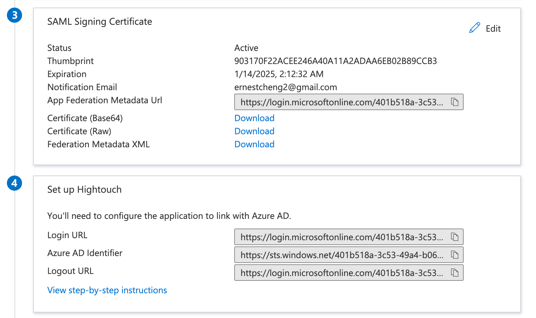Click the Logout URL label

[x=71, y=271]
